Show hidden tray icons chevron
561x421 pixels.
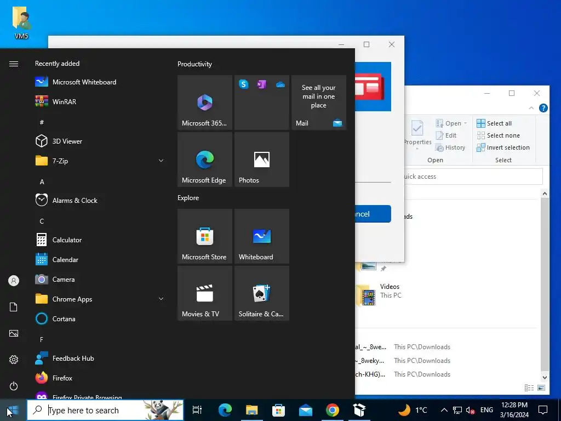pos(444,410)
